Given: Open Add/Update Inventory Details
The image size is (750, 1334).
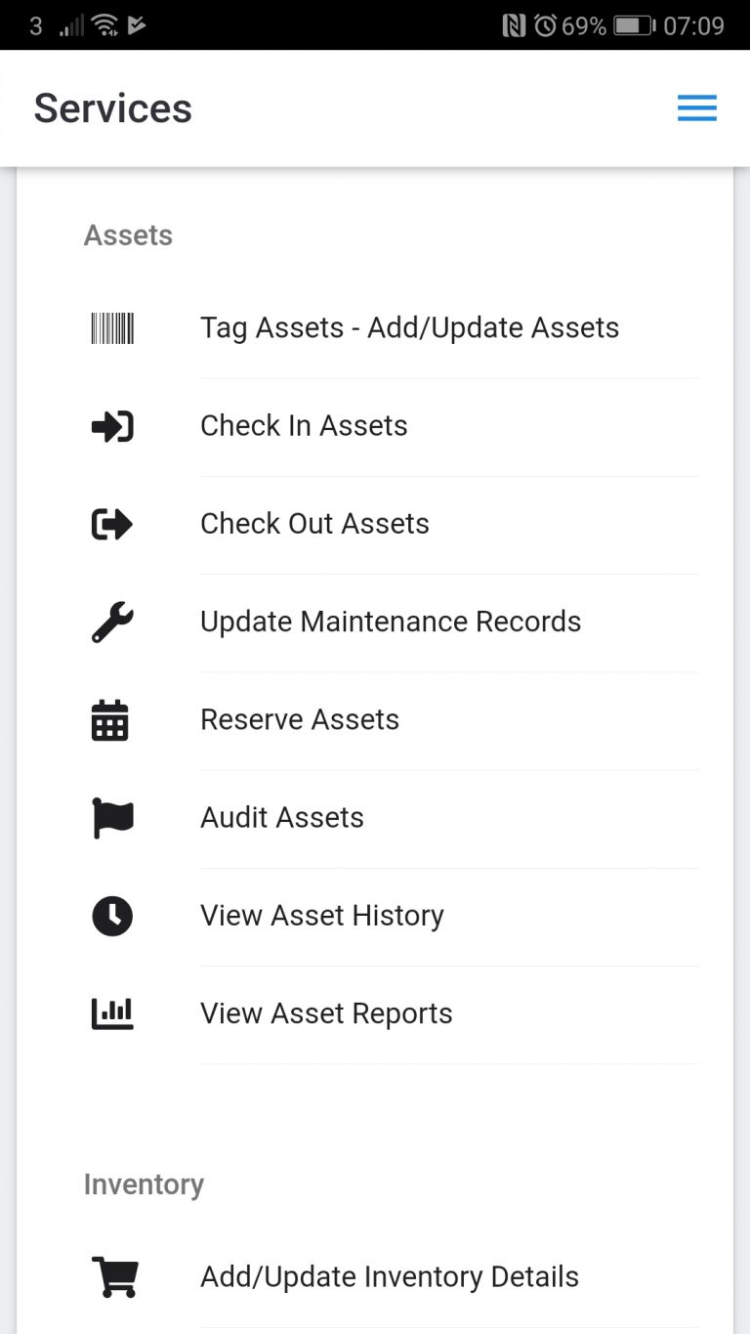Looking at the screenshot, I should (x=390, y=1276).
